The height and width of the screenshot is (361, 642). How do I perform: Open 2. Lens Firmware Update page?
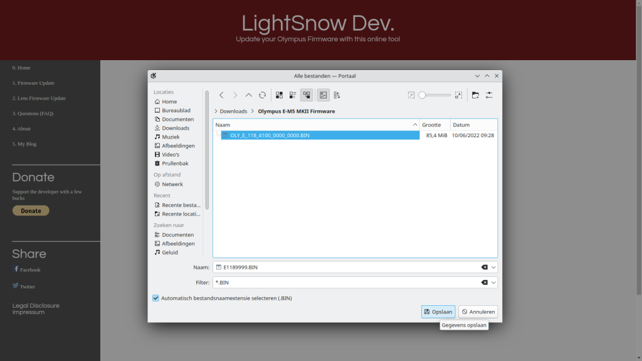point(39,98)
